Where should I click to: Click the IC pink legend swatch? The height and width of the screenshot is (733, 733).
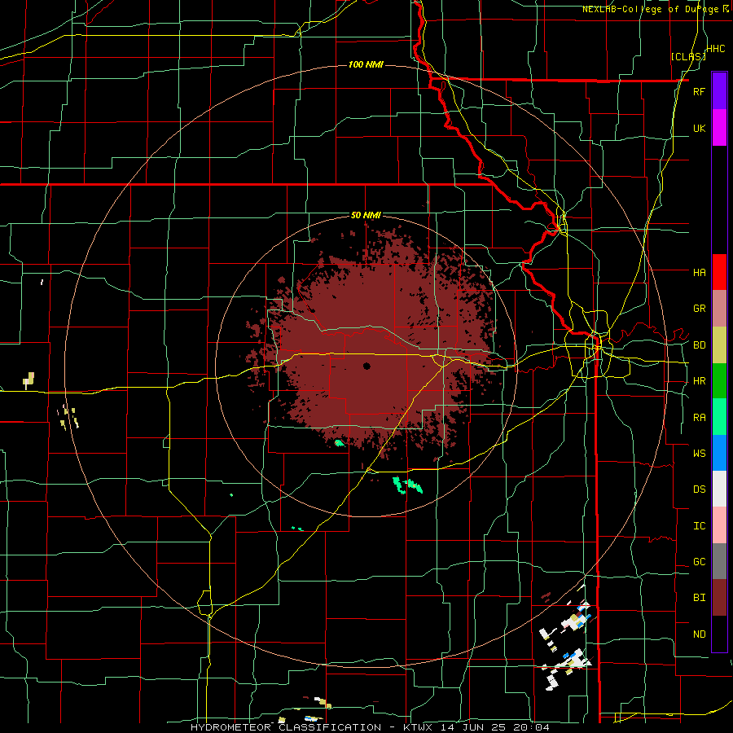coord(719,525)
